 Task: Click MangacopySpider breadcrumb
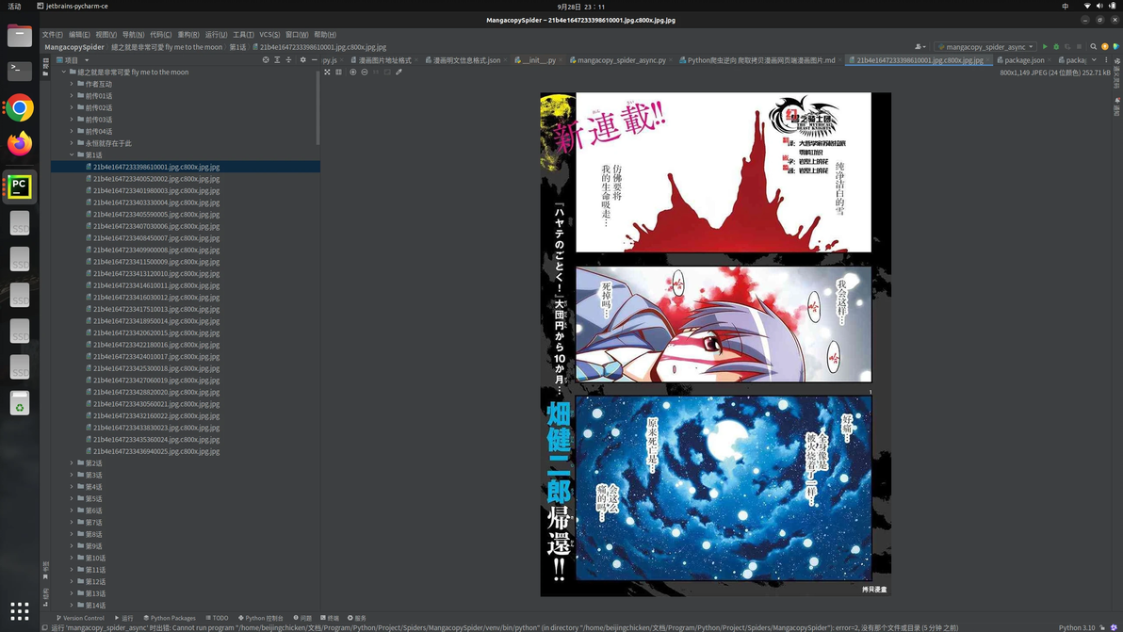[x=74, y=47]
